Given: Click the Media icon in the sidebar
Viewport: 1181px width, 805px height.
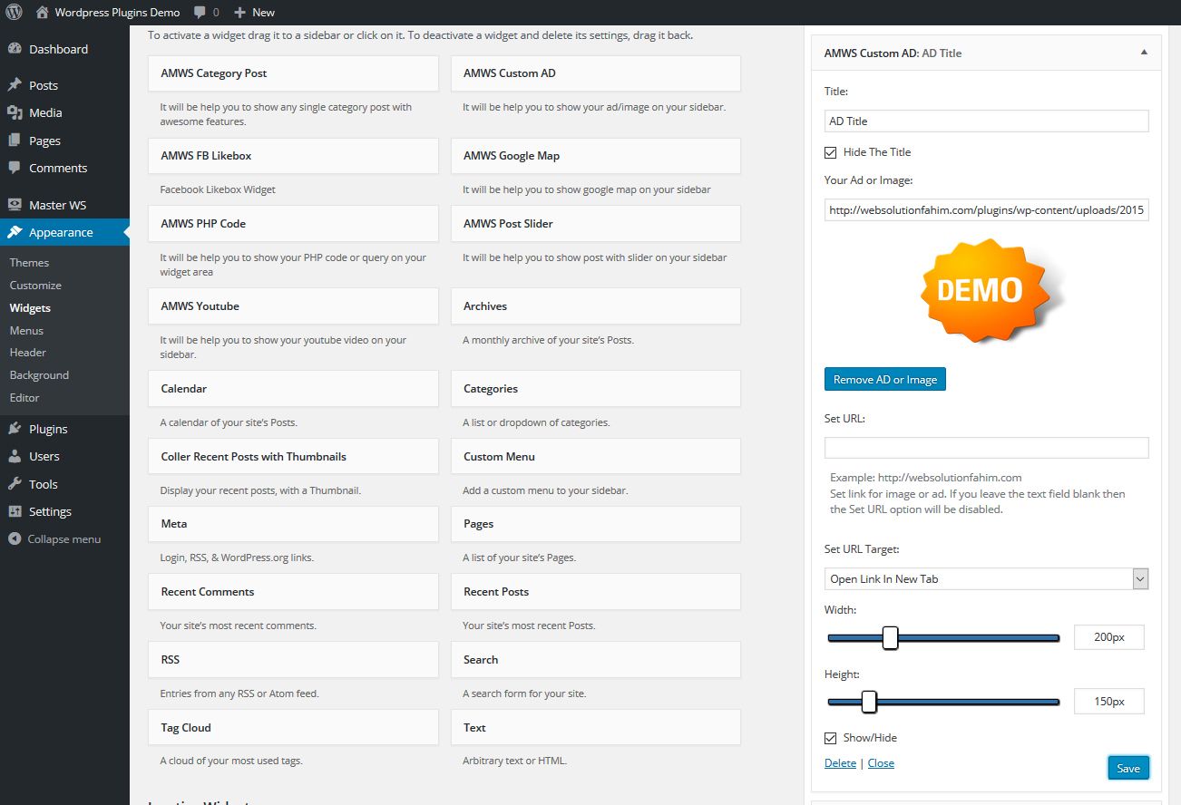Looking at the screenshot, I should pos(15,112).
